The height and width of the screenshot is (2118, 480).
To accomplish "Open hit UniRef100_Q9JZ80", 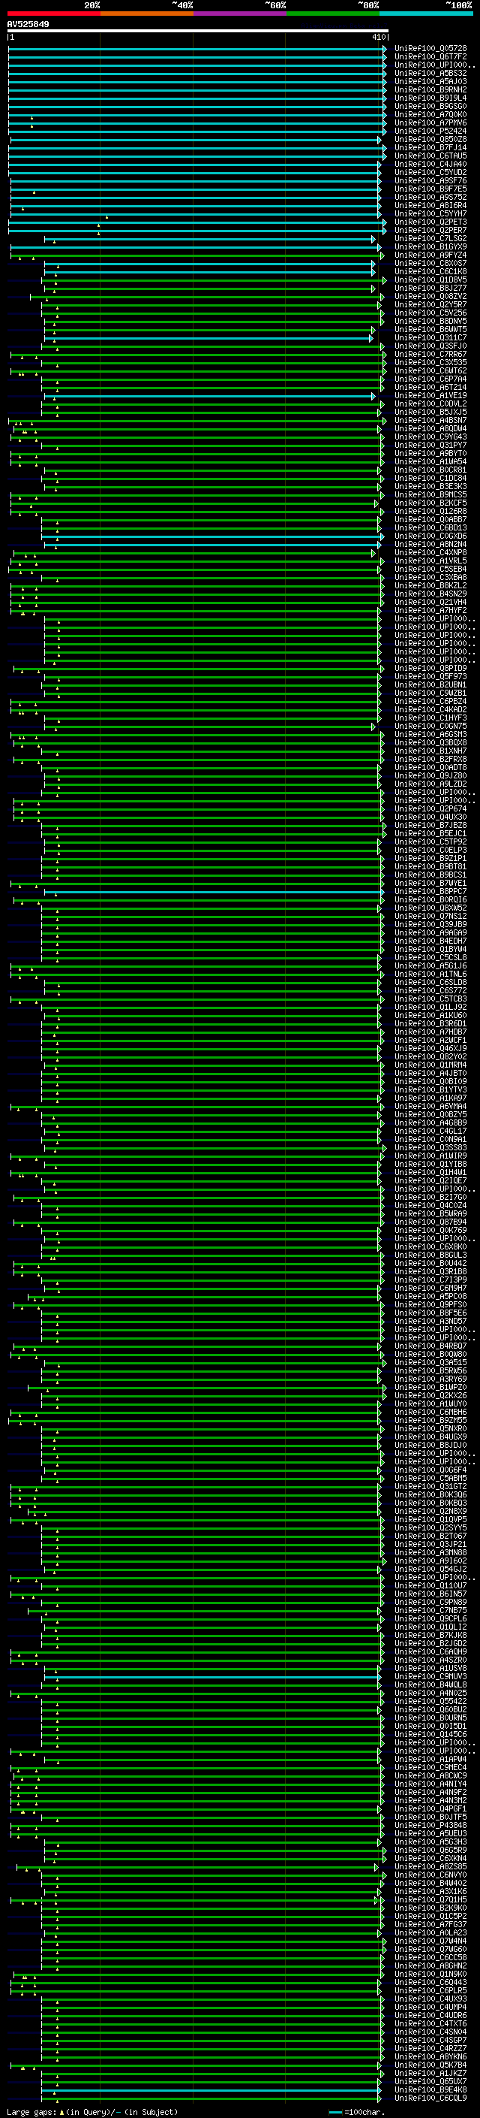I will [x=430, y=775].
